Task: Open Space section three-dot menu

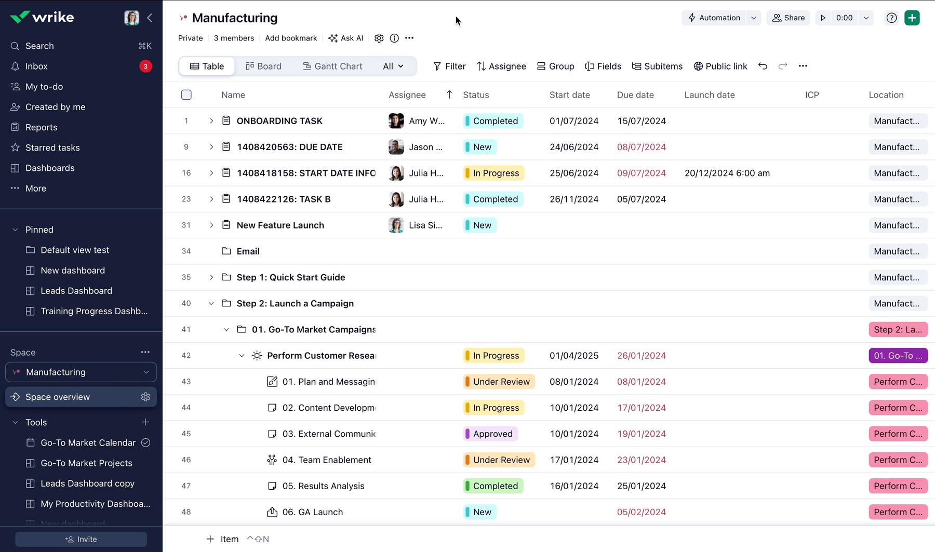Action: [145, 352]
